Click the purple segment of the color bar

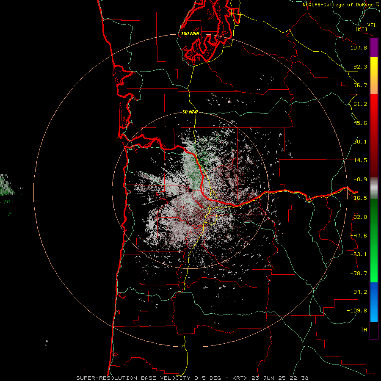(374, 47)
